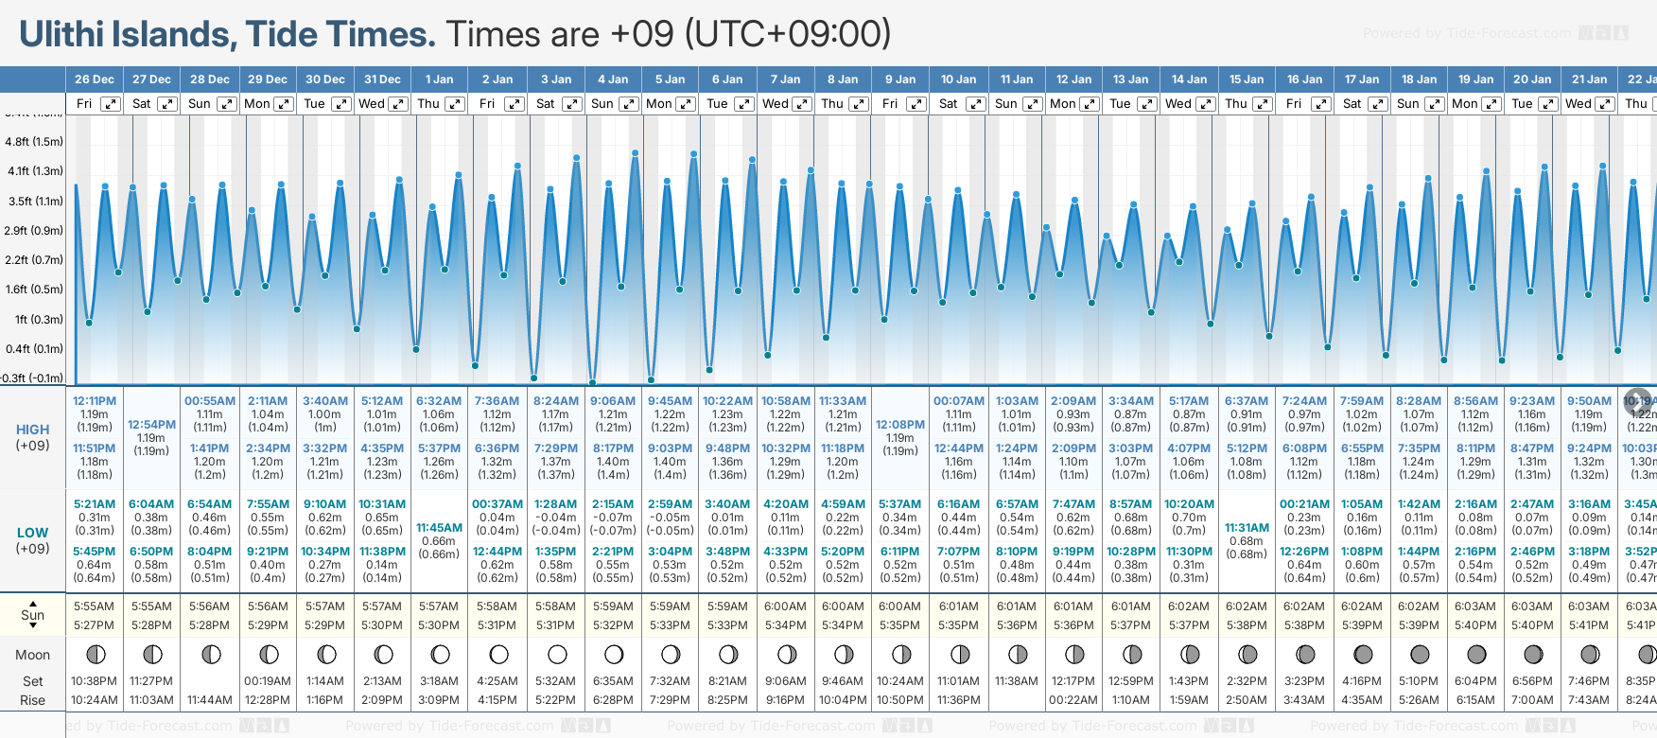Click the 9:06AM high tide on 4 Jan

613,401
